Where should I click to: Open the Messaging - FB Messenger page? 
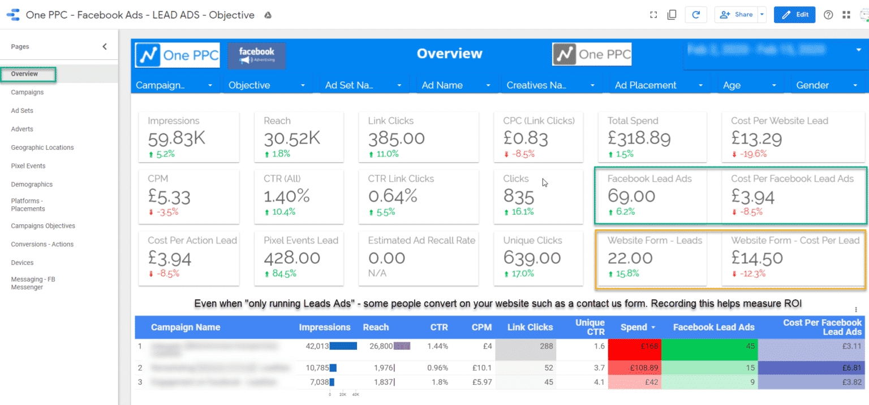coord(33,283)
